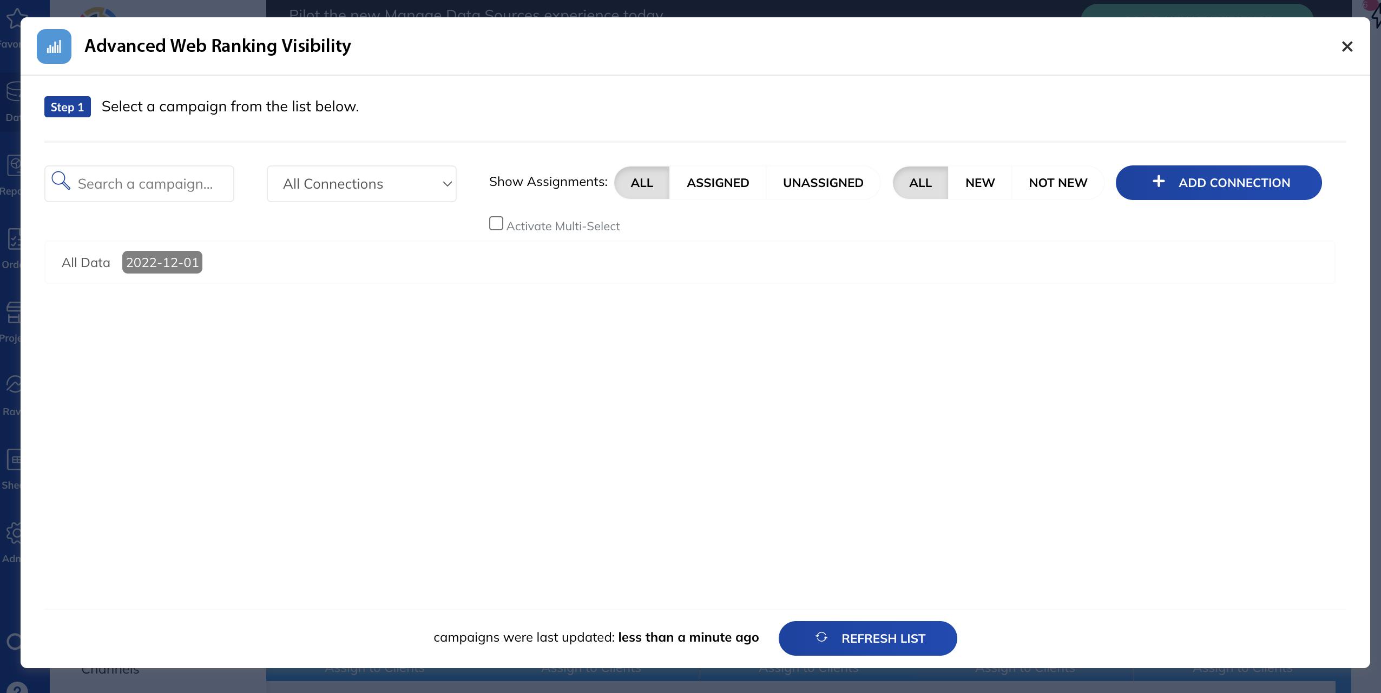Click the Advanced Web Ranking bar-chart logo
Screen dimensions: 1381x693
point(54,46)
